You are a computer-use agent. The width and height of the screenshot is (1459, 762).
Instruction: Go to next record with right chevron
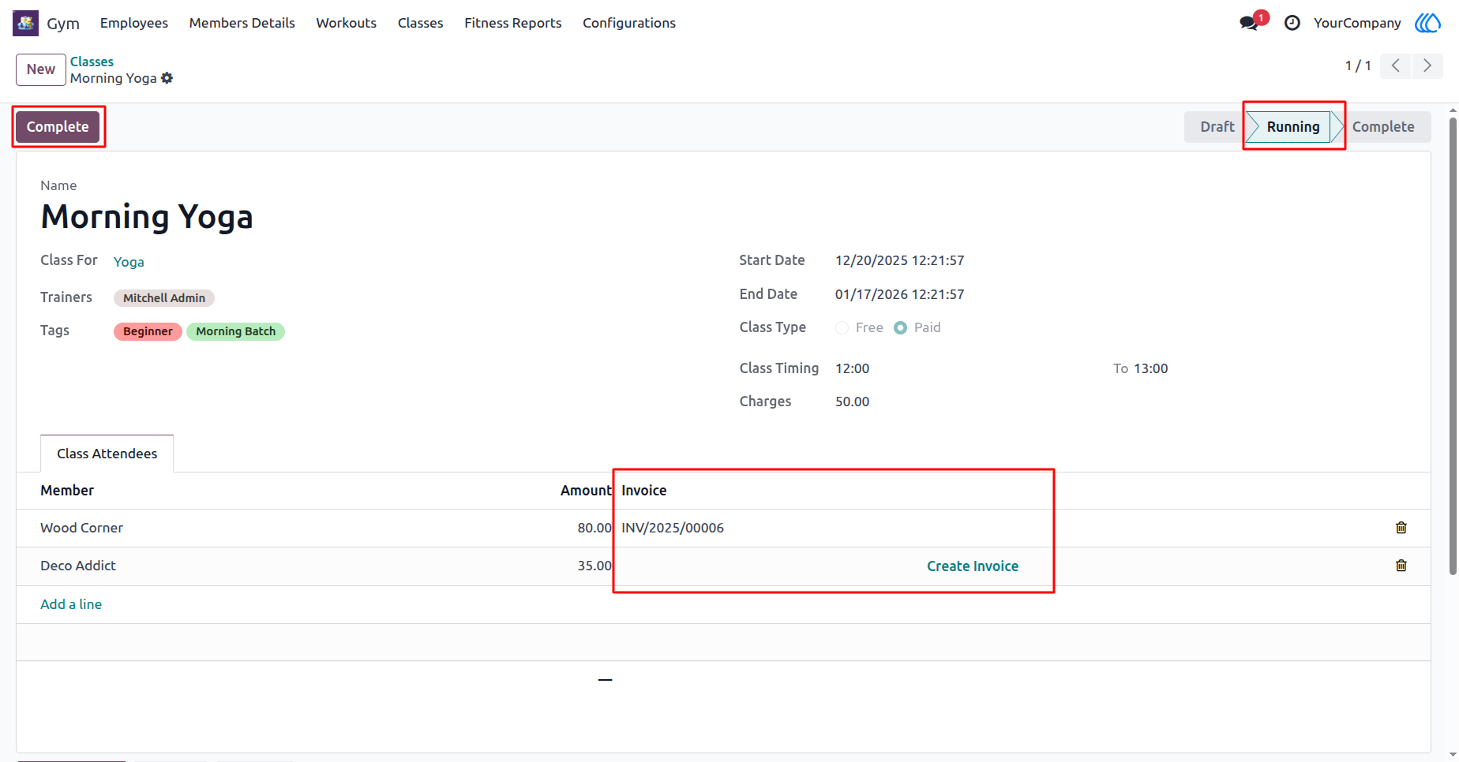click(x=1427, y=65)
